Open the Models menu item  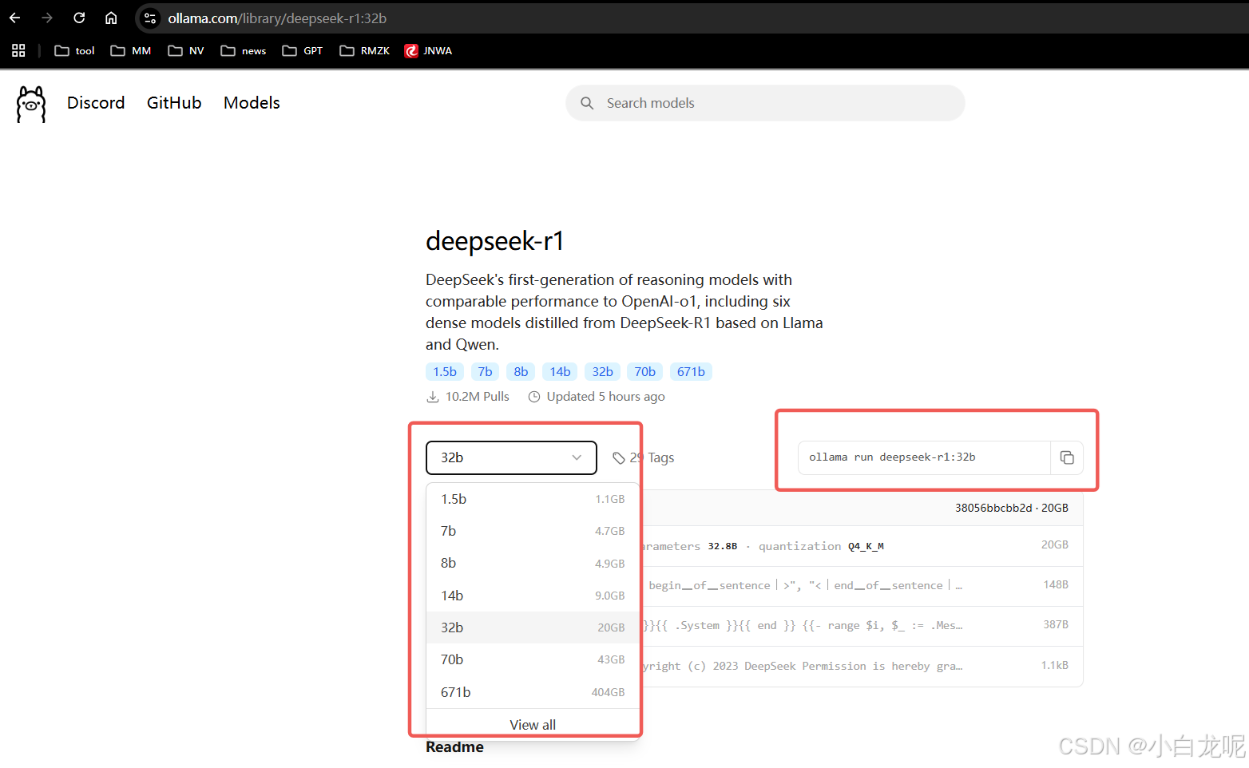[252, 103]
